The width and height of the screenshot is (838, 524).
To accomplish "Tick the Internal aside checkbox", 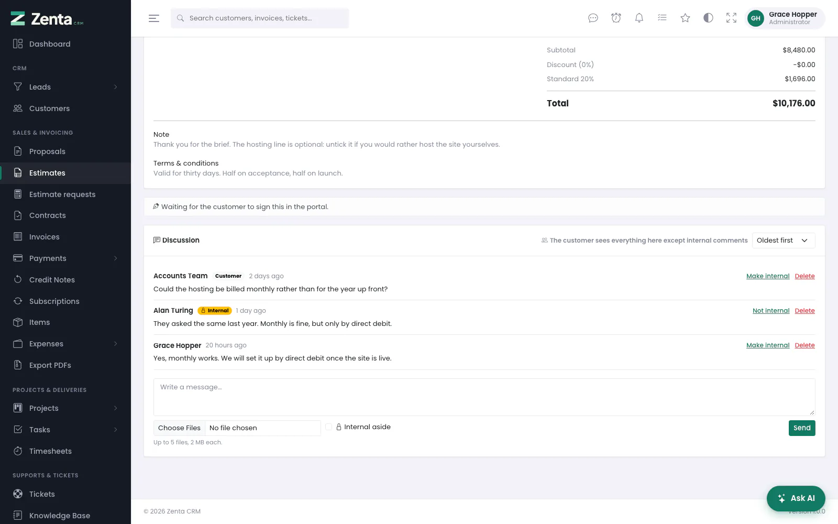I will click(328, 427).
